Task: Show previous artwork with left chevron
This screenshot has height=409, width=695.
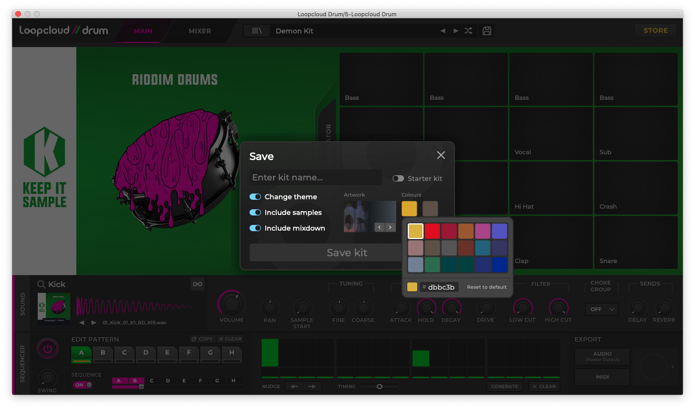Action: [x=379, y=227]
